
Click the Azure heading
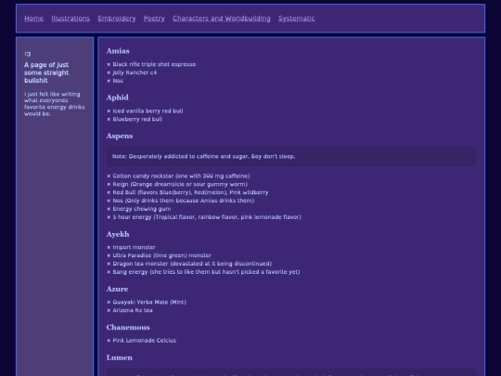[x=117, y=289]
